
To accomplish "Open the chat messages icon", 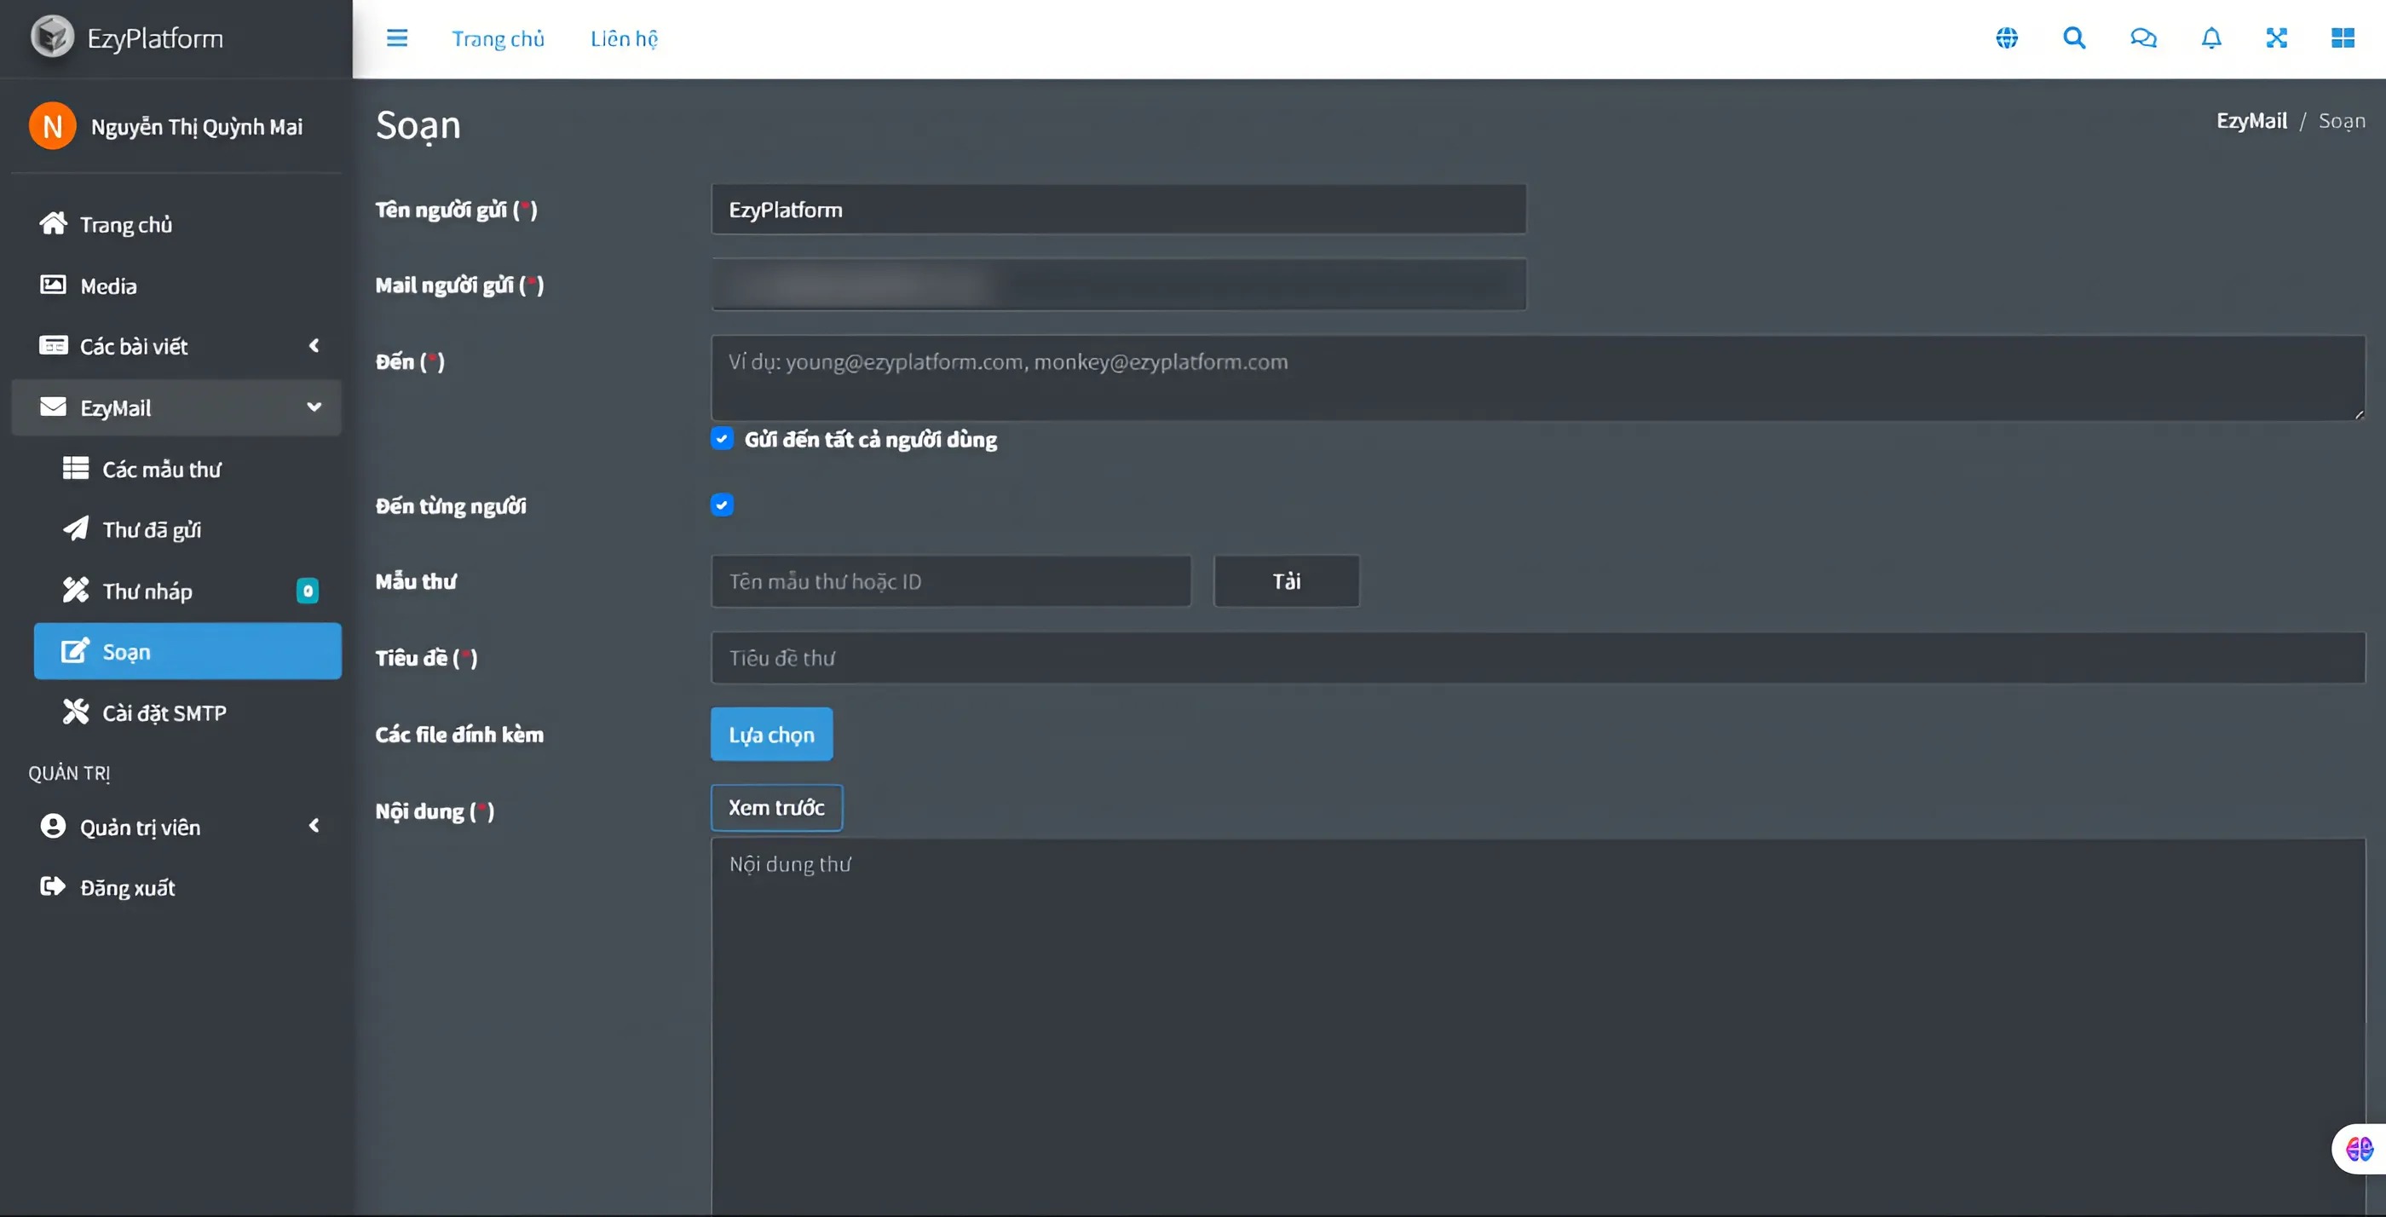I will click(2142, 38).
